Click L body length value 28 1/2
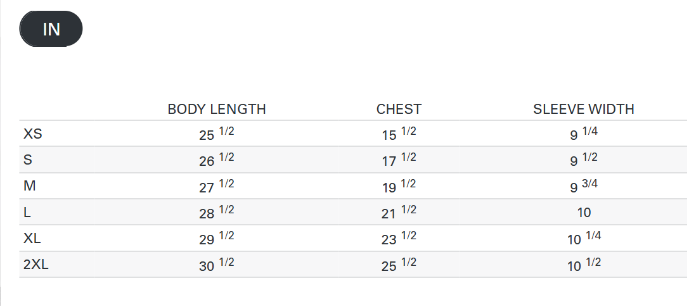This screenshot has height=307, width=689. (216, 213)
